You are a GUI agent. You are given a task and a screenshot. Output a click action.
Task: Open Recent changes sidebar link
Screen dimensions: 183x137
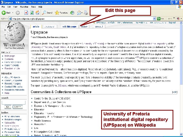click(x=13, y=83)
